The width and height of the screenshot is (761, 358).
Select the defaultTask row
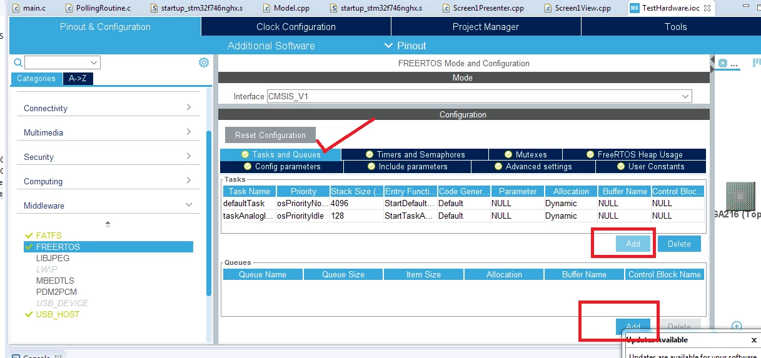coord(463,203)
